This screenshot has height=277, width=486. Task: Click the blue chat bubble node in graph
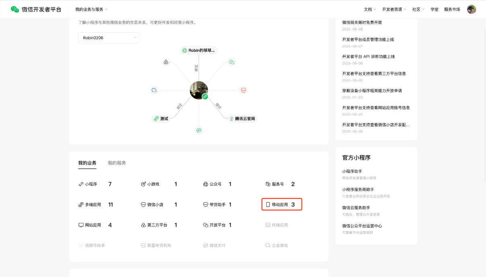coord(154,90)
